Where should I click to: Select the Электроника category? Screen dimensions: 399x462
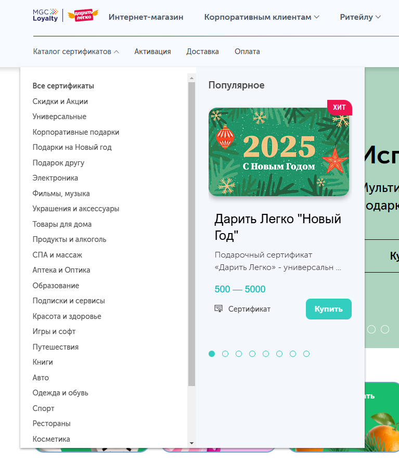55,178
